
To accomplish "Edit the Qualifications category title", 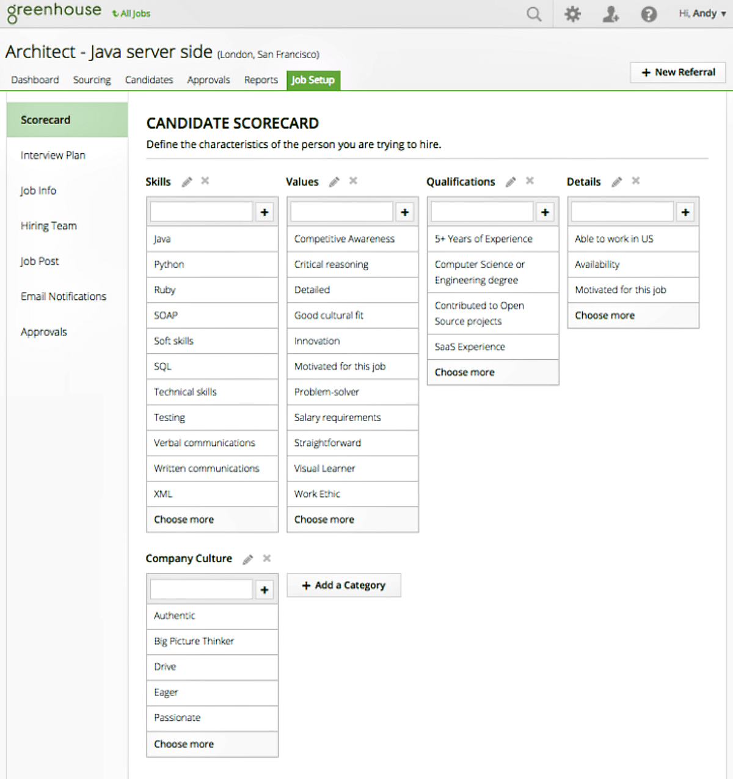I will 510,181.
